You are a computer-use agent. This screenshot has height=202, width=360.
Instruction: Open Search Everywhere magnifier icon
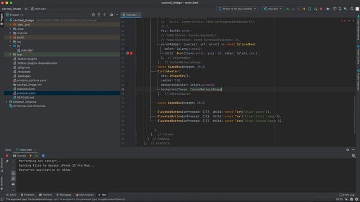pyautogui.click(x=352, y=9)
